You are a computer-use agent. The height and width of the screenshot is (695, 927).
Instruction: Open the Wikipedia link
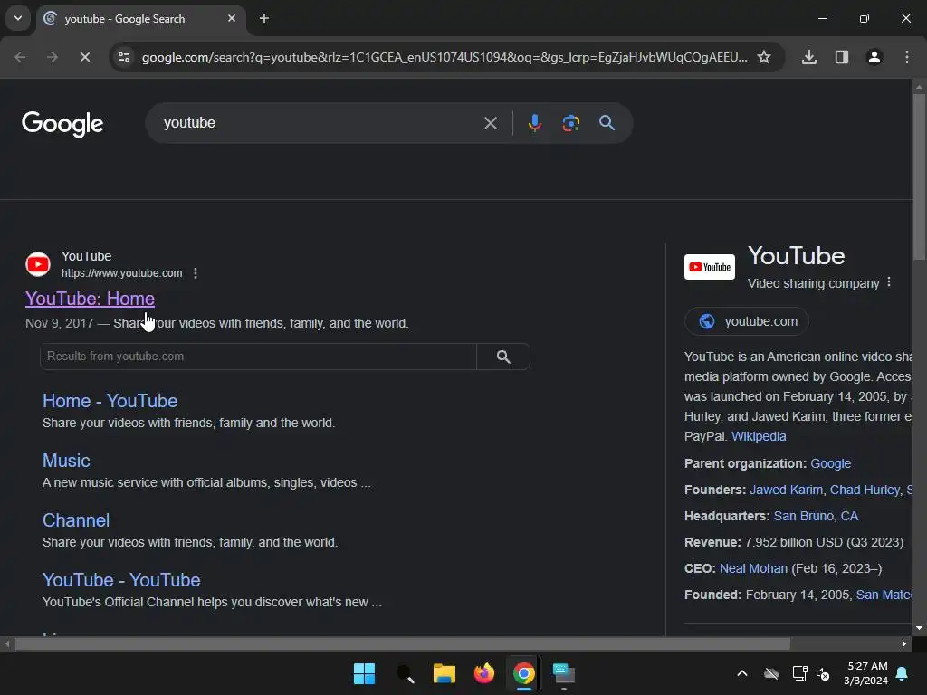click(x=759, y=436)
